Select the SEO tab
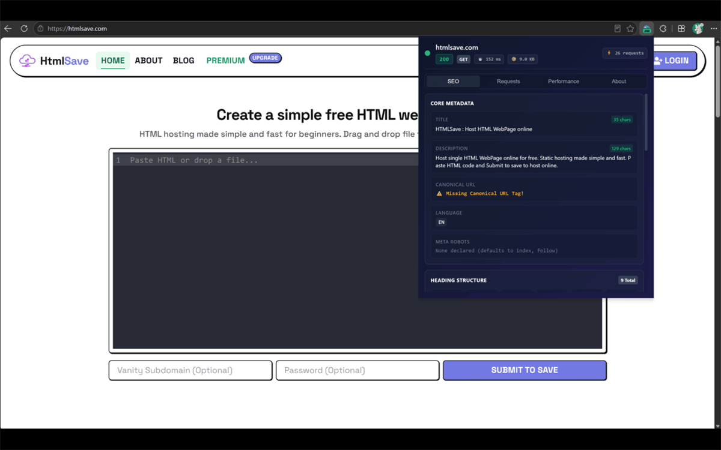The width and height of the screenshot is (721, 450). click(x=453, y=81)
